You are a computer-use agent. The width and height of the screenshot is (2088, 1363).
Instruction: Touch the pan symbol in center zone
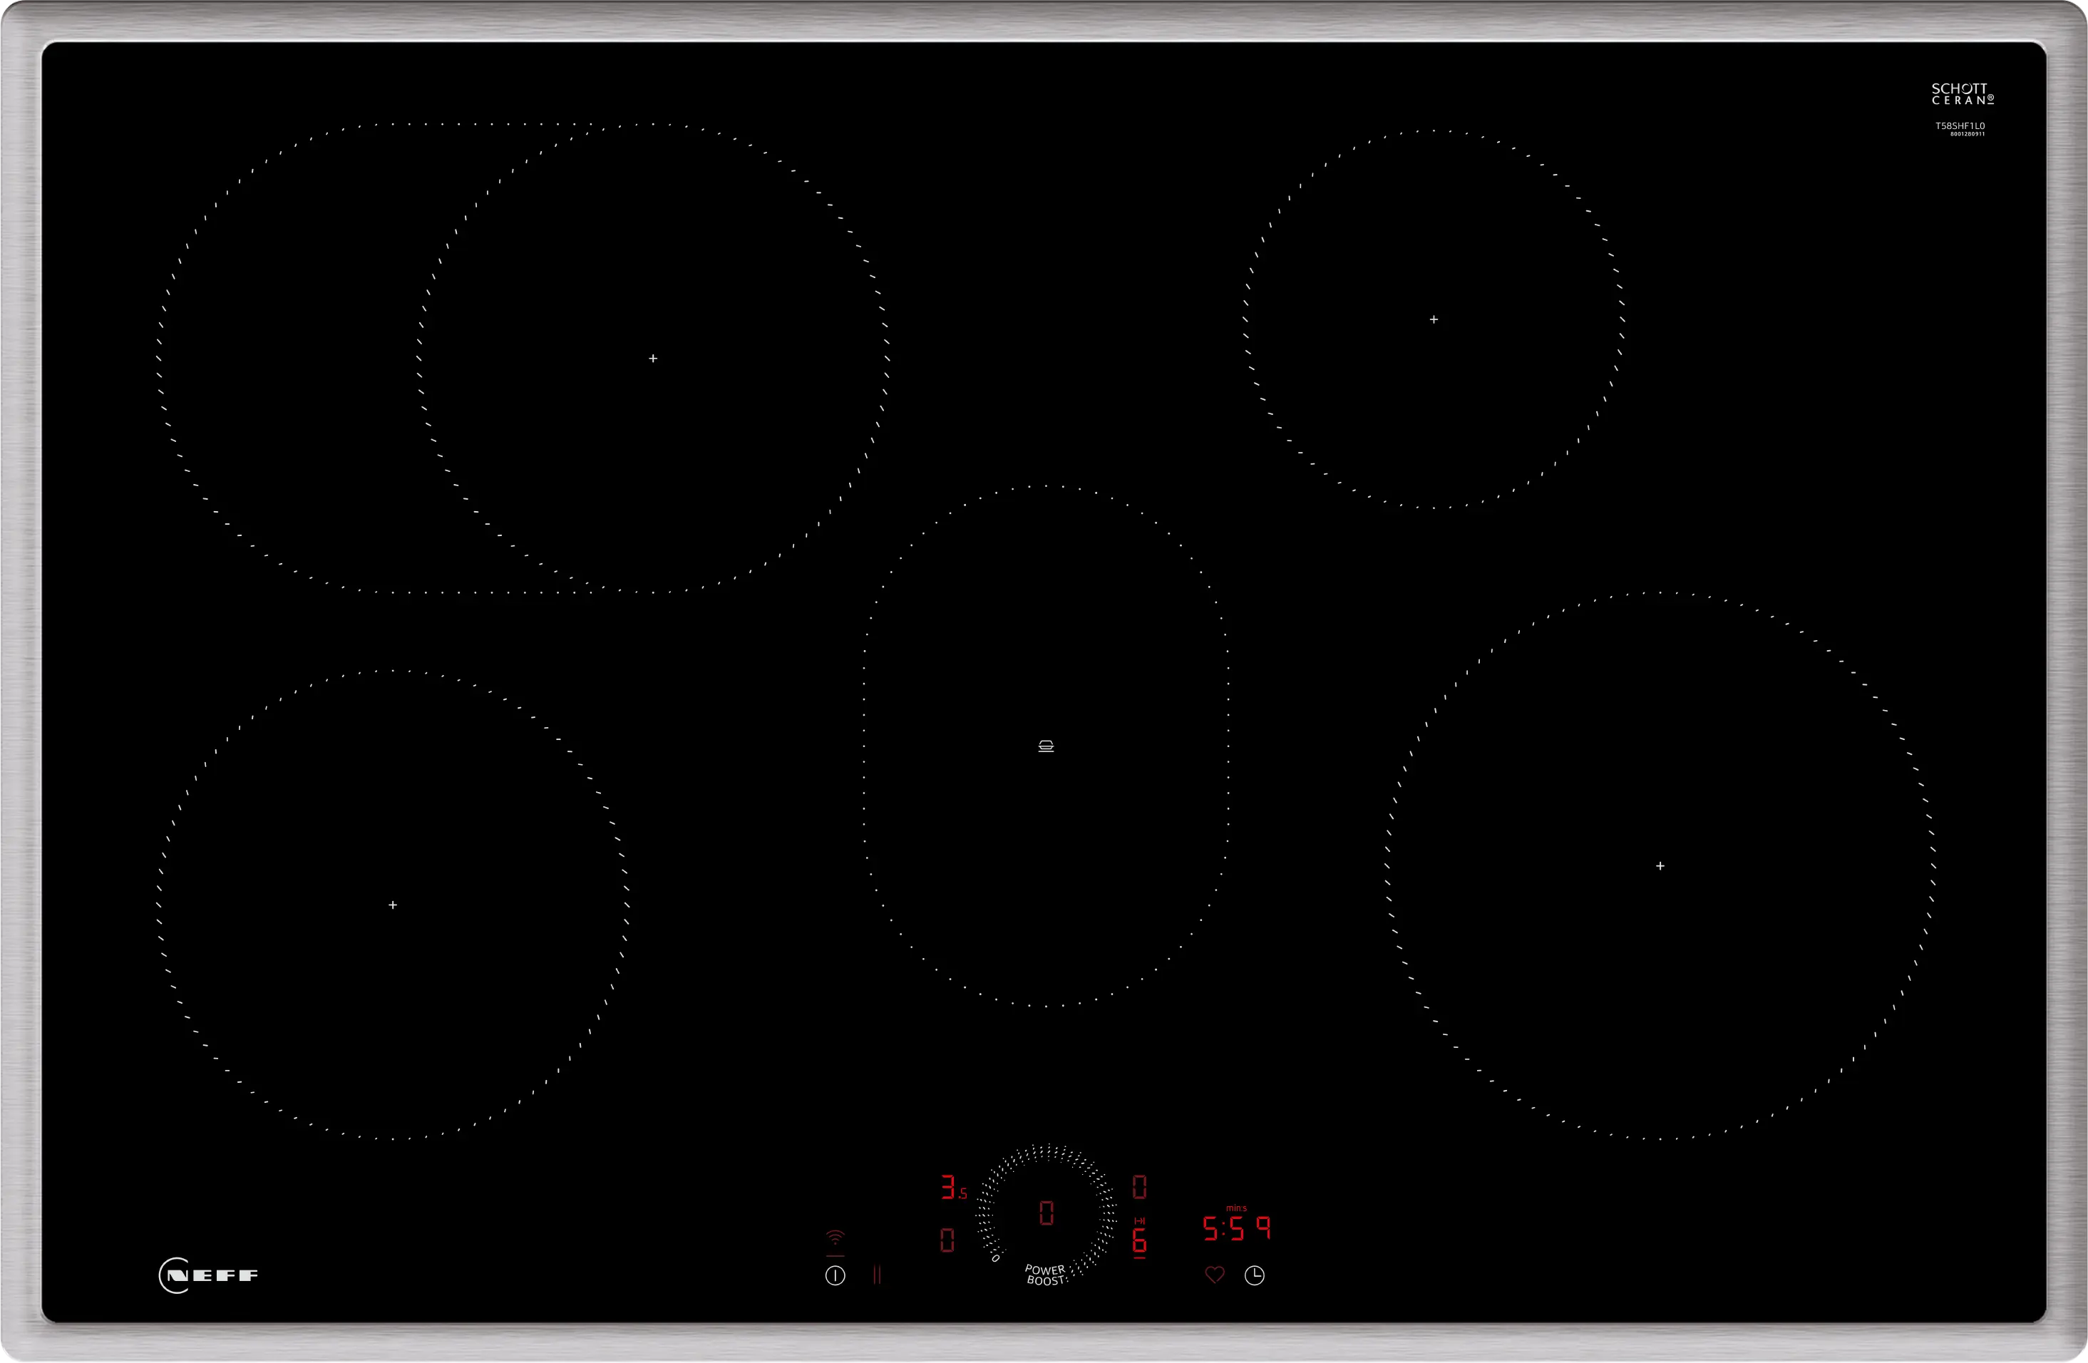(1046, 746)
